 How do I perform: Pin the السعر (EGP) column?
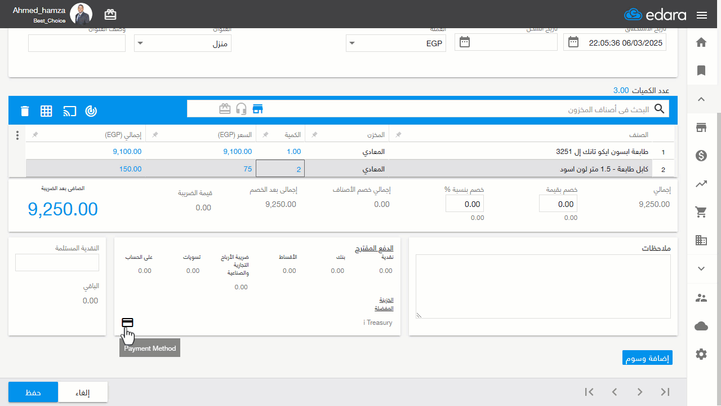pyautogui.click(x=155, y=135)
